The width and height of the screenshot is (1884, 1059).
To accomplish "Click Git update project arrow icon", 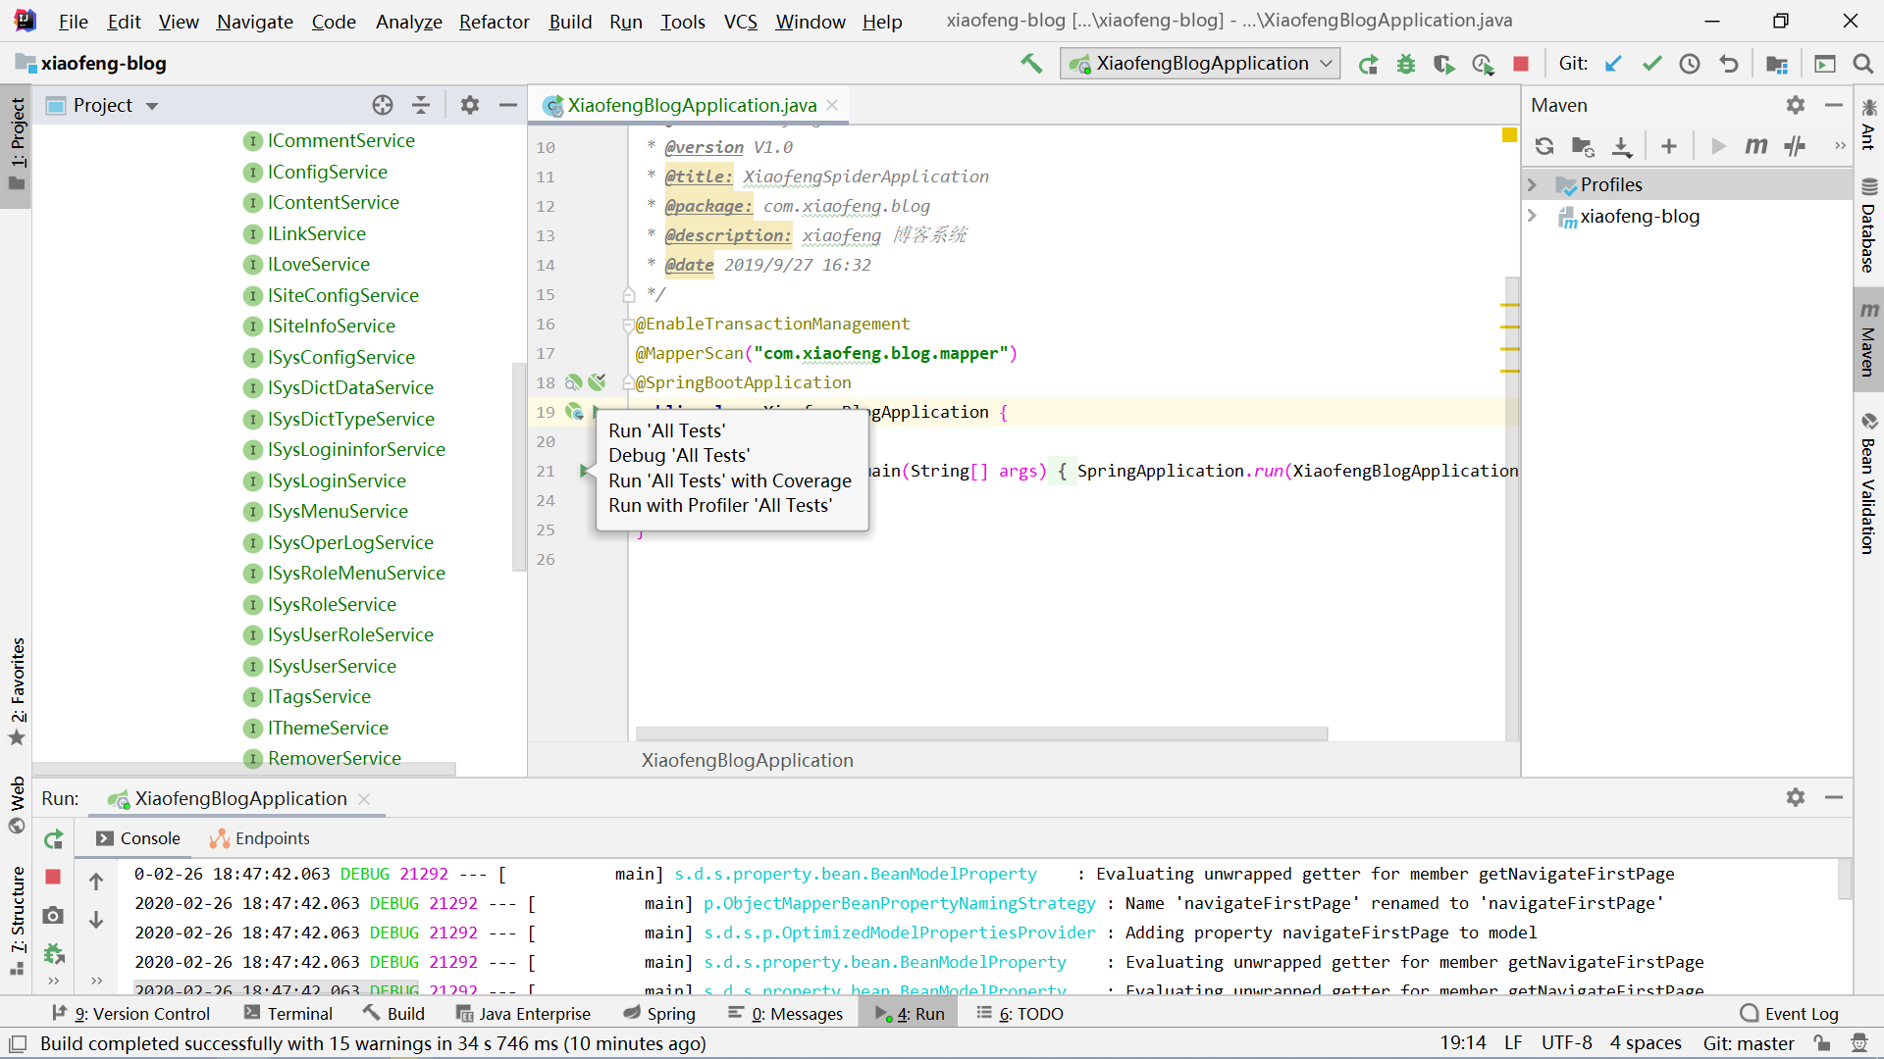I will click(1613, 64).
